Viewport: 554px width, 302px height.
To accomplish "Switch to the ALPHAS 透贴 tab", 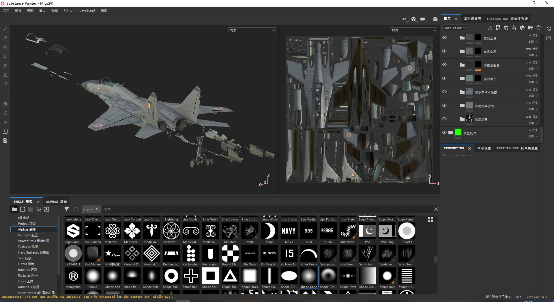I will pos(56,201).
